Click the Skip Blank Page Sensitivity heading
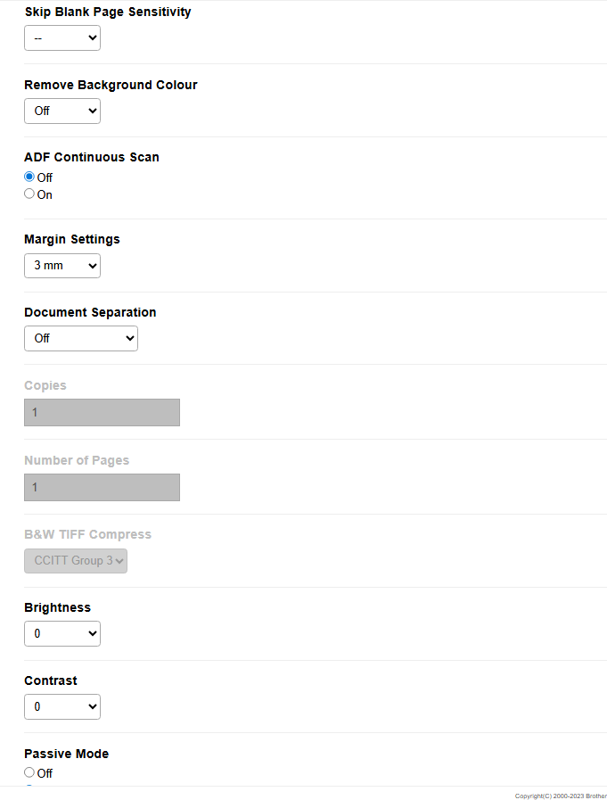 coord(107,12)
